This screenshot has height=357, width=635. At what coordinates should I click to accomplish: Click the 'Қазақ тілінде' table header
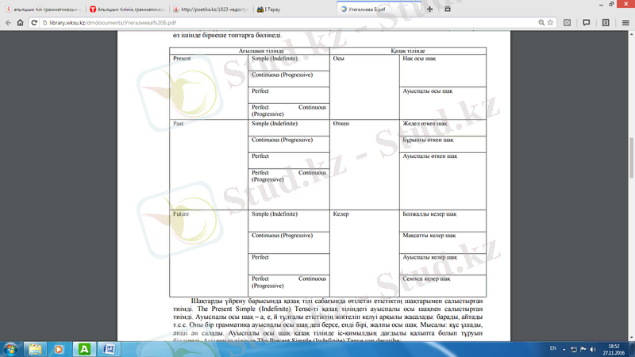408,51
